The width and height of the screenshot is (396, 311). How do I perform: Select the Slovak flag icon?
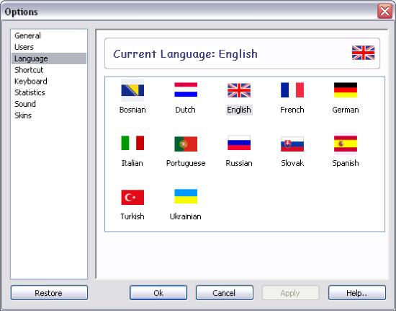pos(292,144)
